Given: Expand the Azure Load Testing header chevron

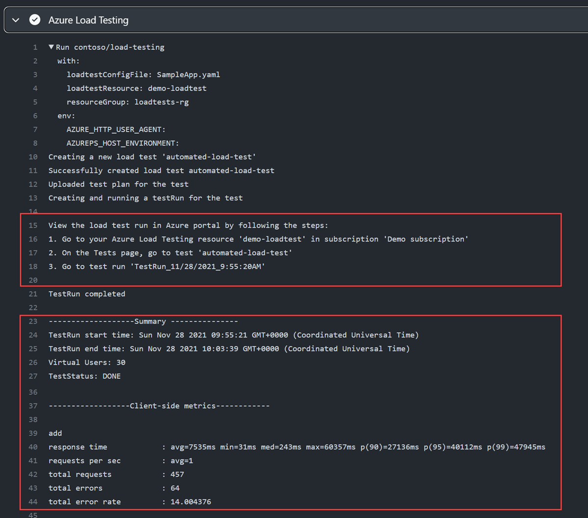Looking at the screenshot, I should 15,20.
